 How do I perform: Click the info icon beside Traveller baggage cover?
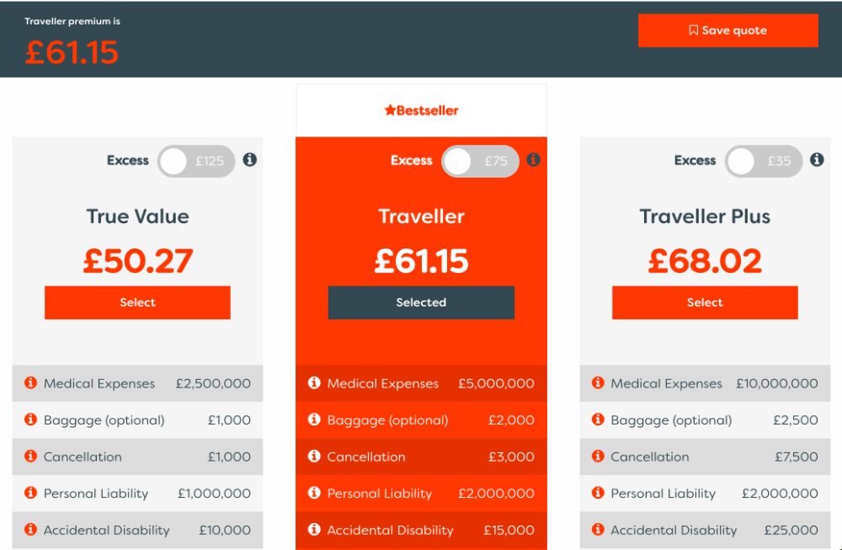pos(313,419)
